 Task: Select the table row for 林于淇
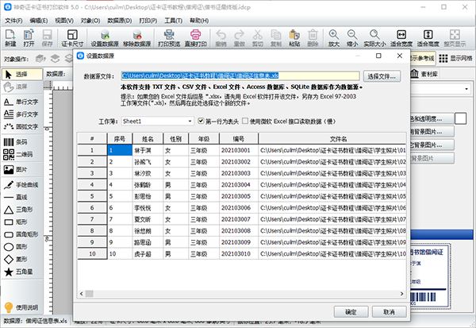[144, 149]
